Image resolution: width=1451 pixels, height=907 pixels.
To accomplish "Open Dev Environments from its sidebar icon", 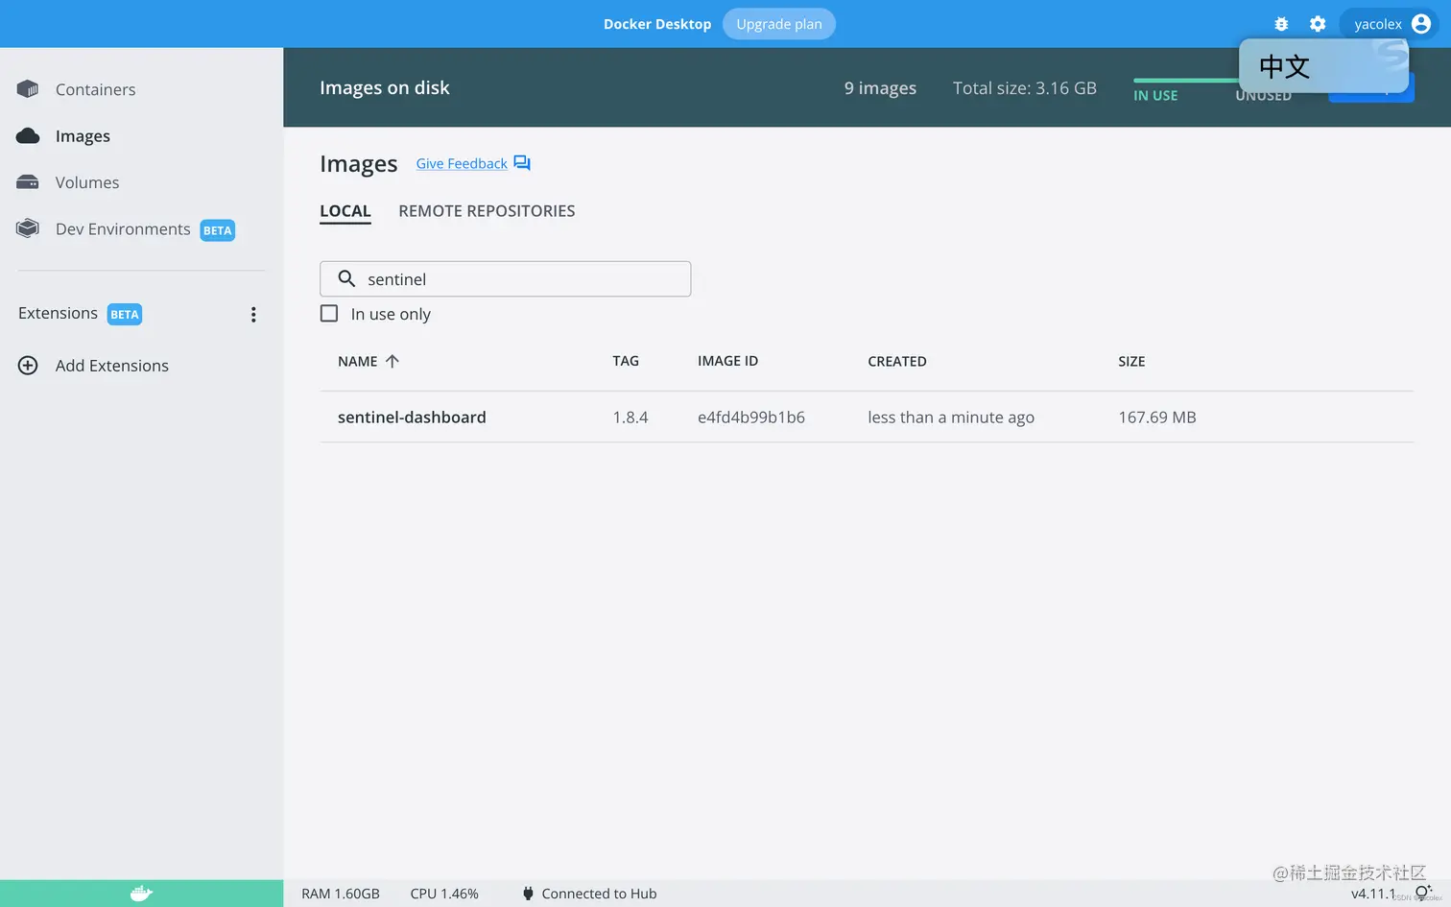I will 28,228.
